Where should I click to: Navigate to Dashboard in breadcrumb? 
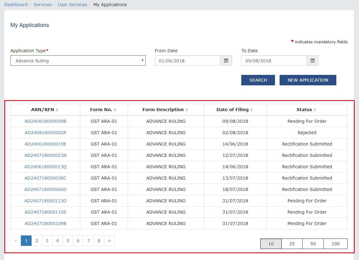(x=16, y=5)
